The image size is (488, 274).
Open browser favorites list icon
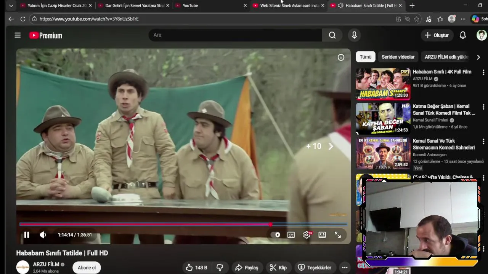[x=440, y=19]
